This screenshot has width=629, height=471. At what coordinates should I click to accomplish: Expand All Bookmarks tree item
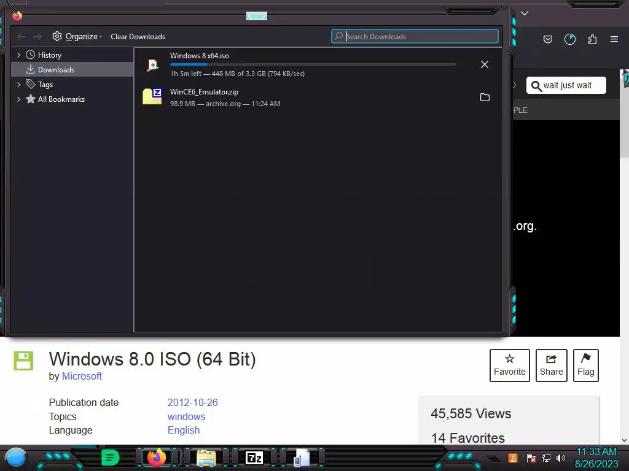(18, 99)
